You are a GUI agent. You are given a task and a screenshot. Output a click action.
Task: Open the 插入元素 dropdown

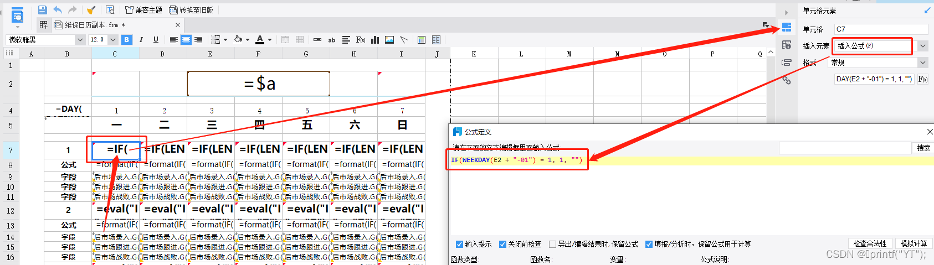click(x=923, y=46)
